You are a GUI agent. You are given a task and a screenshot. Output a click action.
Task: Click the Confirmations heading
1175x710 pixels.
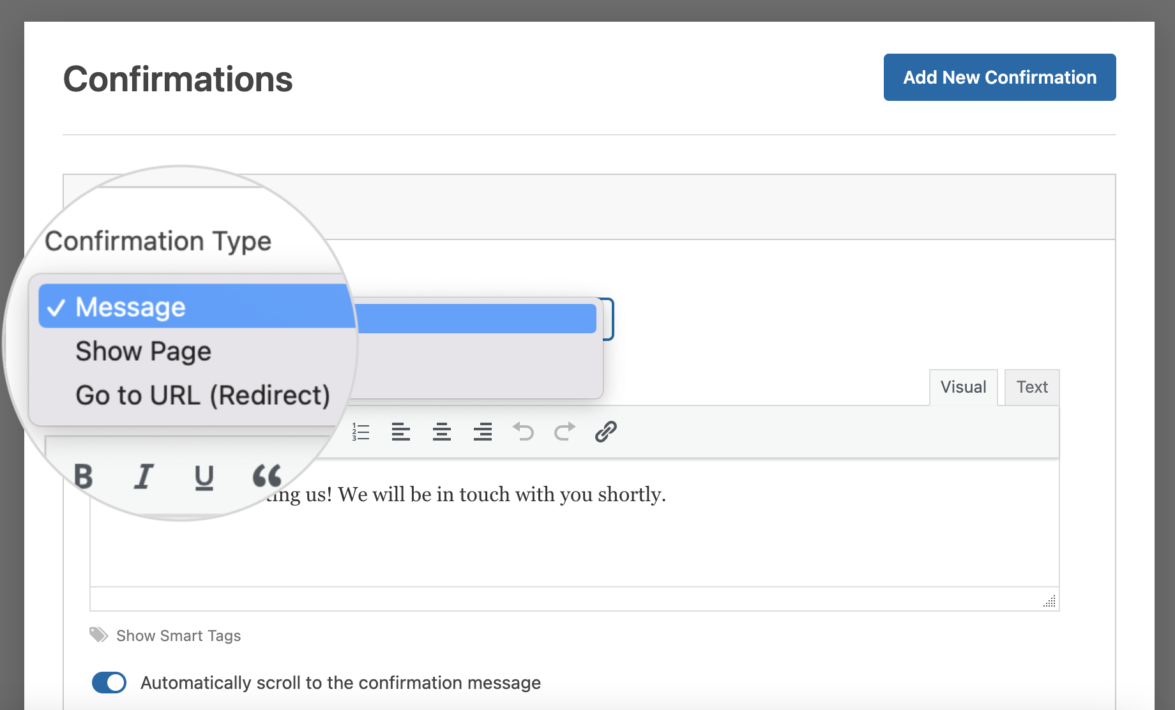click(178, 79)
